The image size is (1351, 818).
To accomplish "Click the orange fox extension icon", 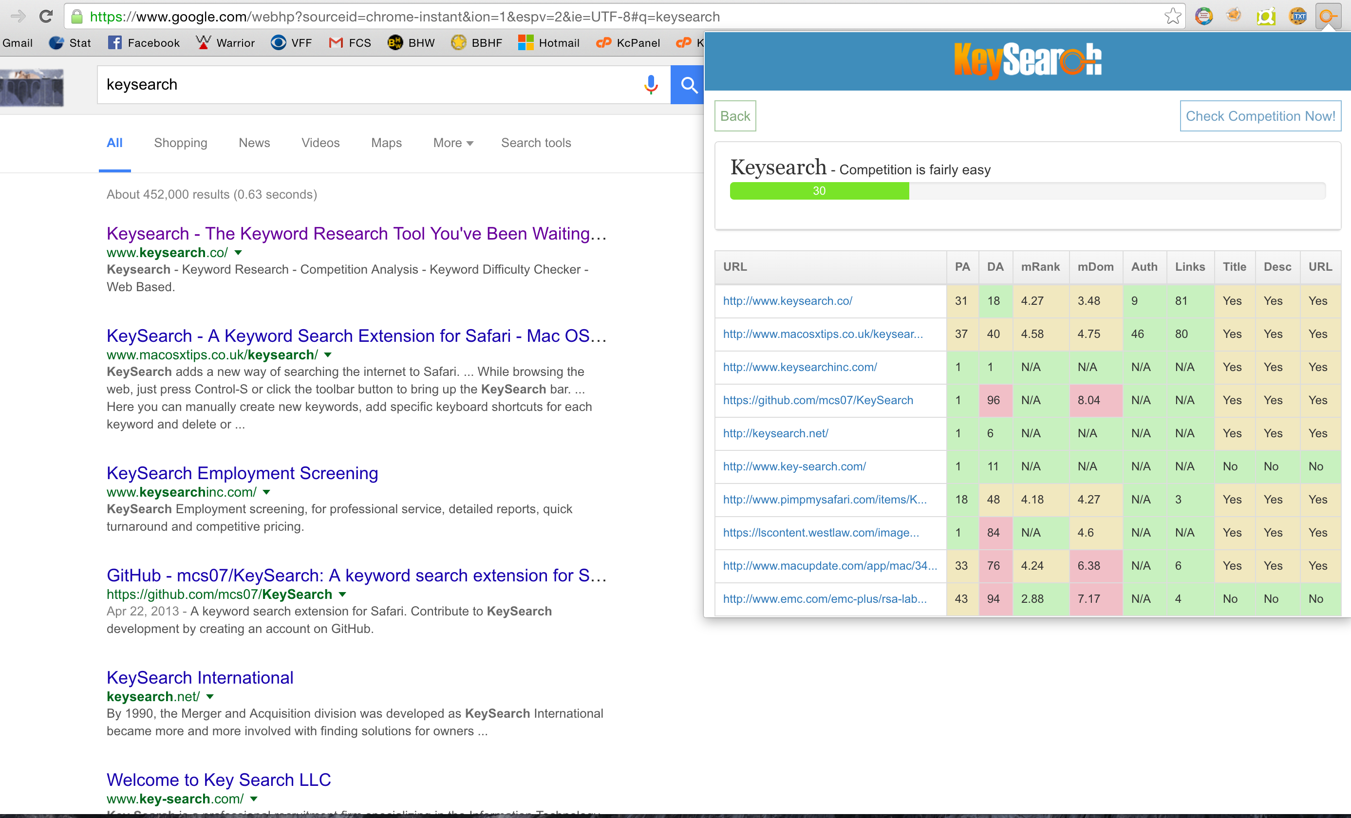I will coord(1234,16).
